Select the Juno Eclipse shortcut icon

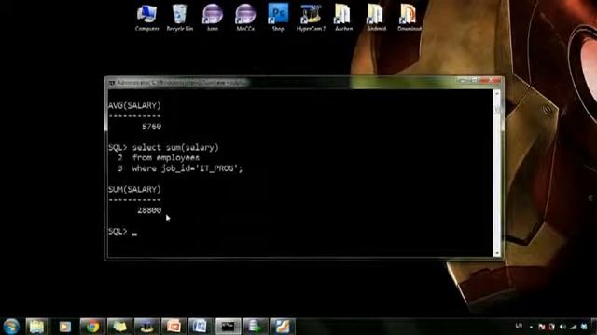(x=213, y=18)
